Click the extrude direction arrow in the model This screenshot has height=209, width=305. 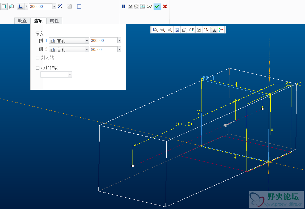click(x=229, y=124)
